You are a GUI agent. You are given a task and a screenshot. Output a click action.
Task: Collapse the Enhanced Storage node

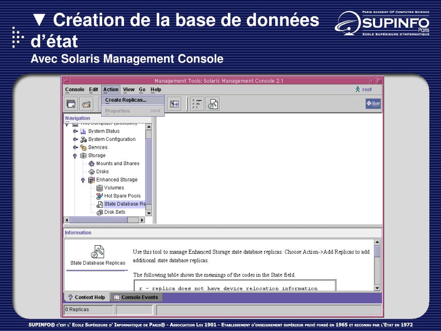point(83,180)
